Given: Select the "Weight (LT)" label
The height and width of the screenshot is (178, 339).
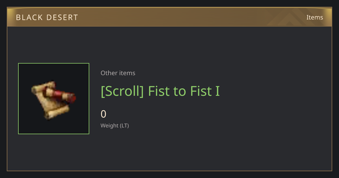Looking at the screenshot, I should pyautogui.click(x=115, y=125).
